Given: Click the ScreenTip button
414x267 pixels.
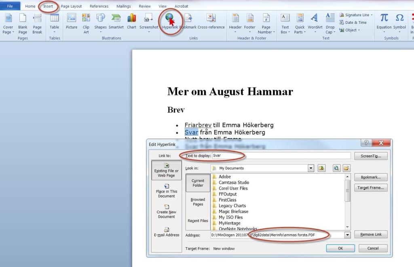Looking at the screenshot, I should (371, 156).
